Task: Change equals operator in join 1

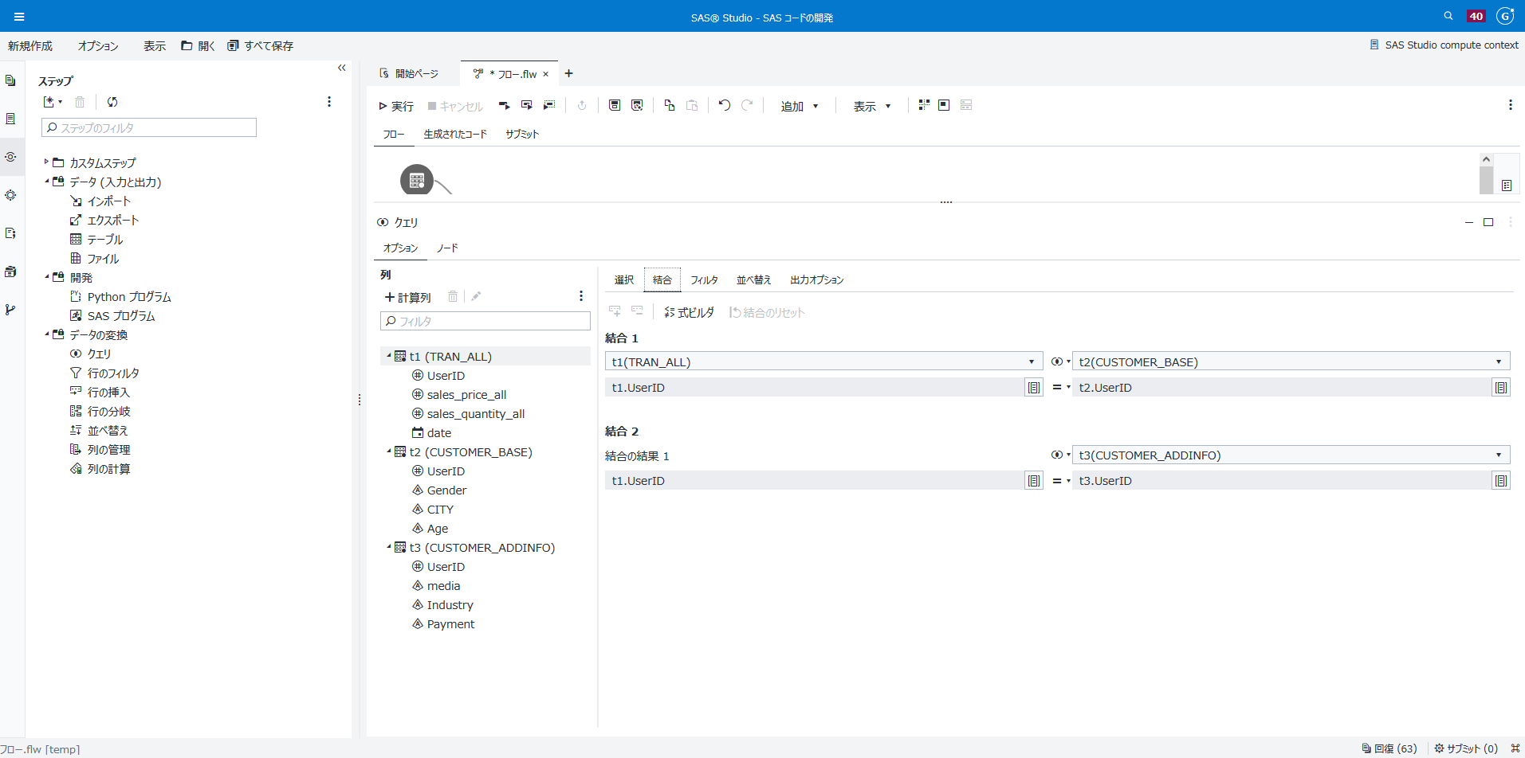Action: coord(1061,388)
